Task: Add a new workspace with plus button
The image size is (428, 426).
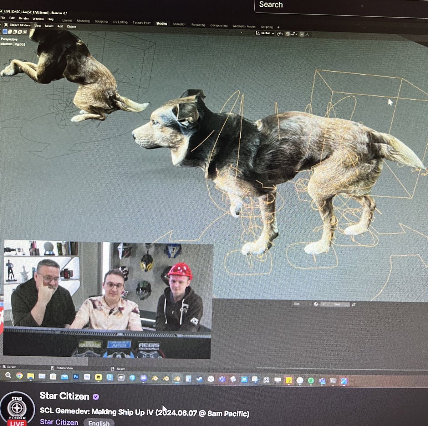Action: 278,27
